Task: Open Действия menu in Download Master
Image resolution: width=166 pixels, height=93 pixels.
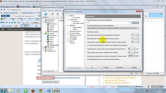Action: pos(58,10)
